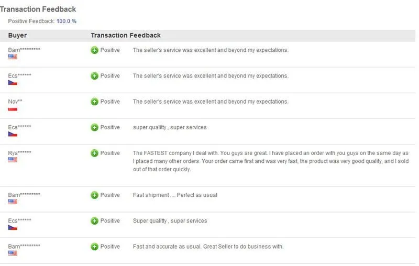Viewport: 419px width, 266px height.
Task: Click Czech flag in the last Ecs row
Action: point(13,228)
